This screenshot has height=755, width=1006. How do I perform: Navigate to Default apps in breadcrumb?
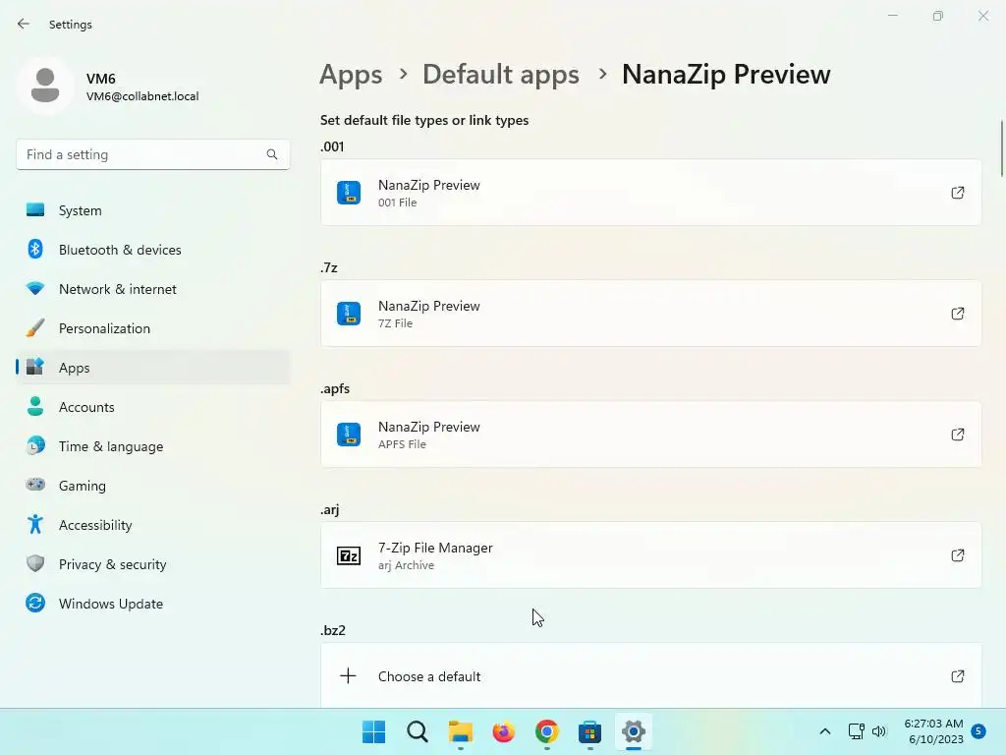(x=501, y=75)
